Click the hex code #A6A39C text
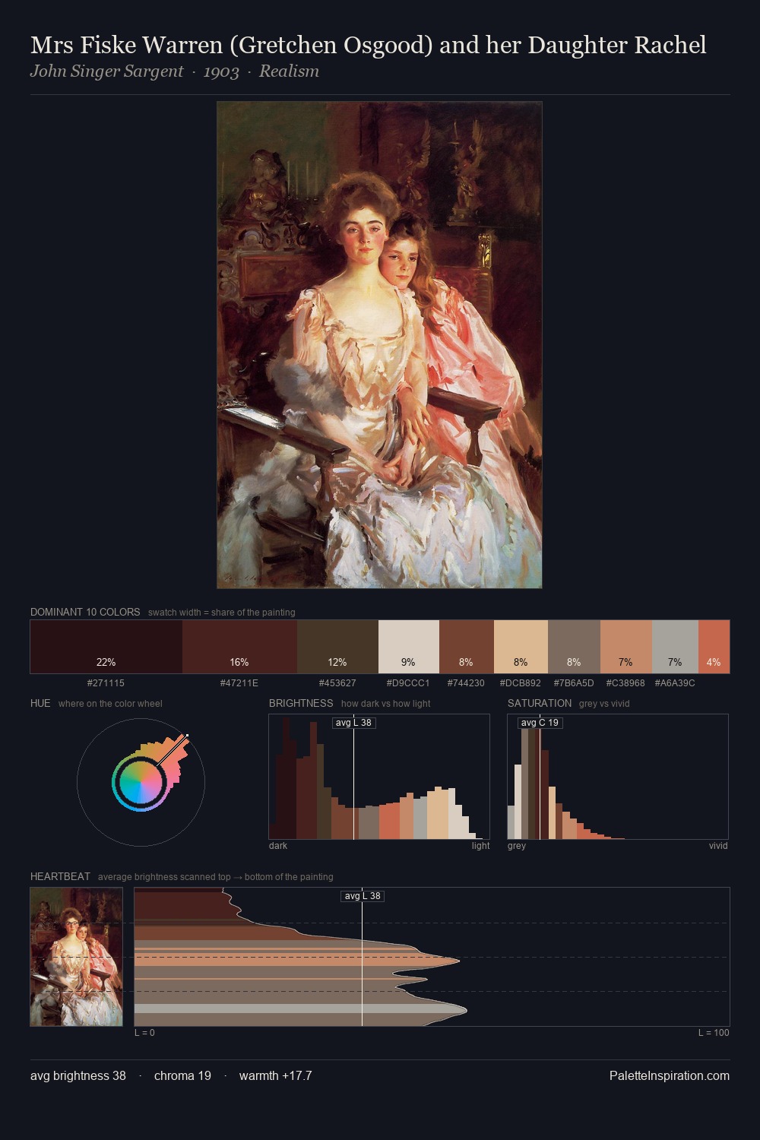760x1140 pixels. 675,683
